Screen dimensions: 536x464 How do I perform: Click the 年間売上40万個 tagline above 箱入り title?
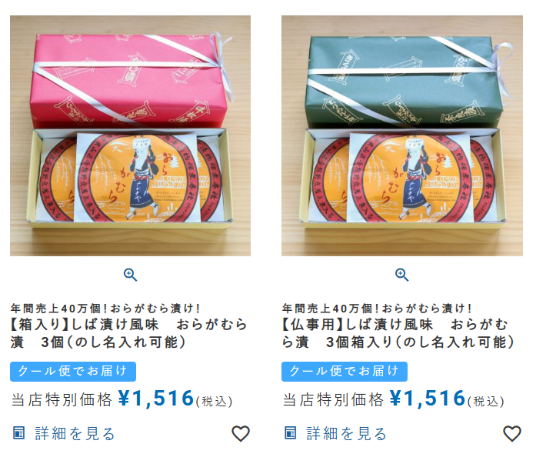(x=105, y=308)
